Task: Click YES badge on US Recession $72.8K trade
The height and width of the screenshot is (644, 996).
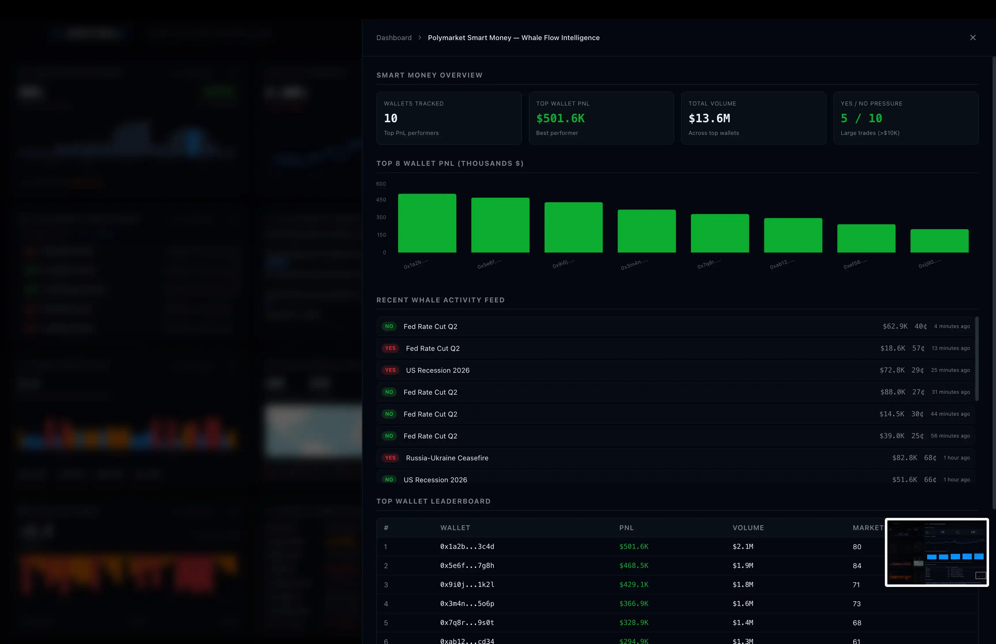Action: coord(390,370)
